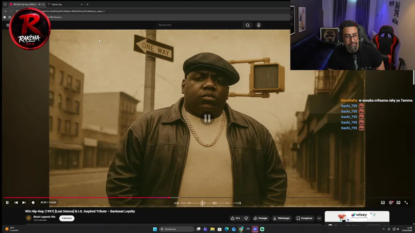Click the wisey ad banner
415x233 pixels.
(357, 216)
